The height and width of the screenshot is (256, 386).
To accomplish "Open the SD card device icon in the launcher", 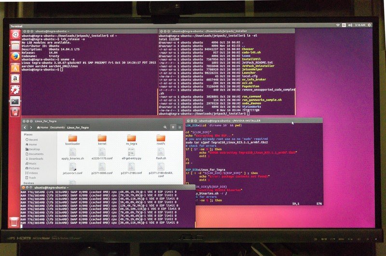I will 15,112.
